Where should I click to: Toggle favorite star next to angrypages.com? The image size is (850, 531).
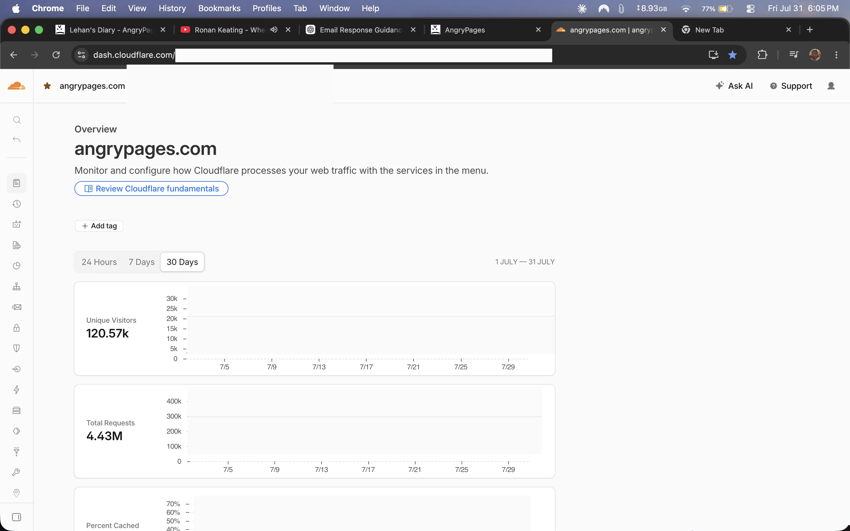coord(47,86)
